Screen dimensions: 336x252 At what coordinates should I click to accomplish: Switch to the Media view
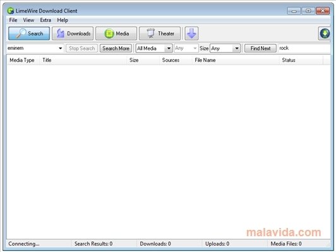pos(116,33)
